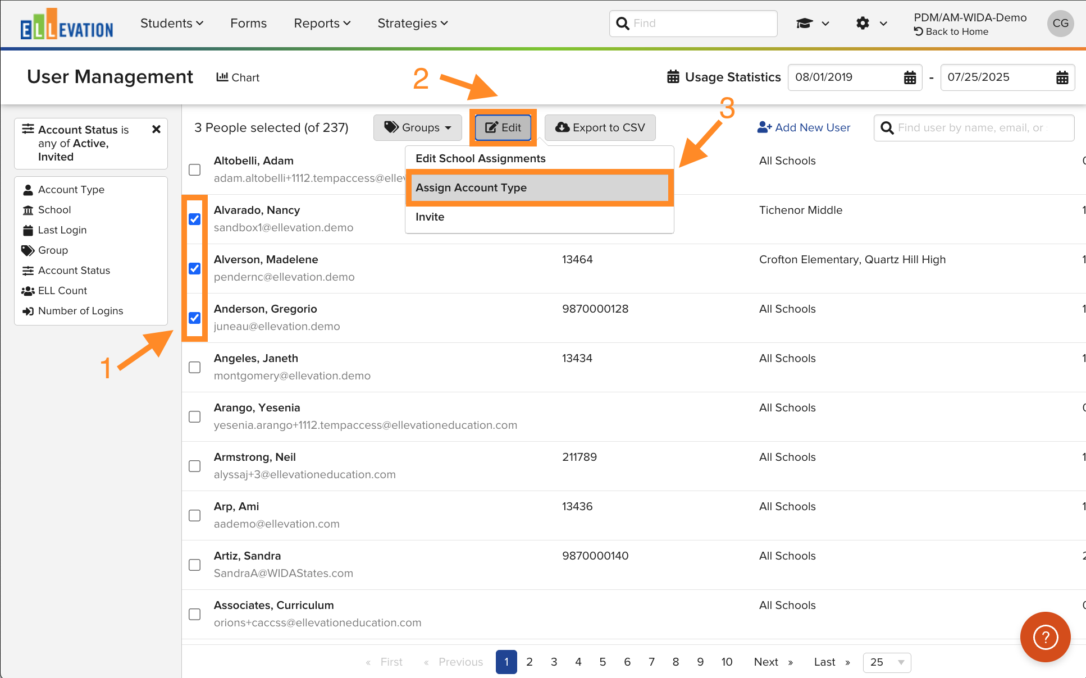
Task: Click the Number of Logins arrow icon
Action: coord(28,311)
